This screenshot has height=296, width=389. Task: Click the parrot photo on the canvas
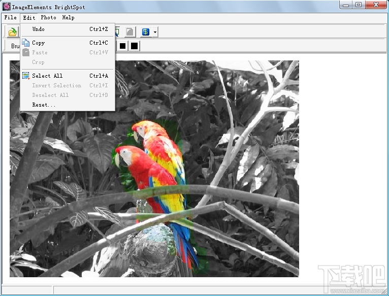pyautogui.click(x=154, y=169)
